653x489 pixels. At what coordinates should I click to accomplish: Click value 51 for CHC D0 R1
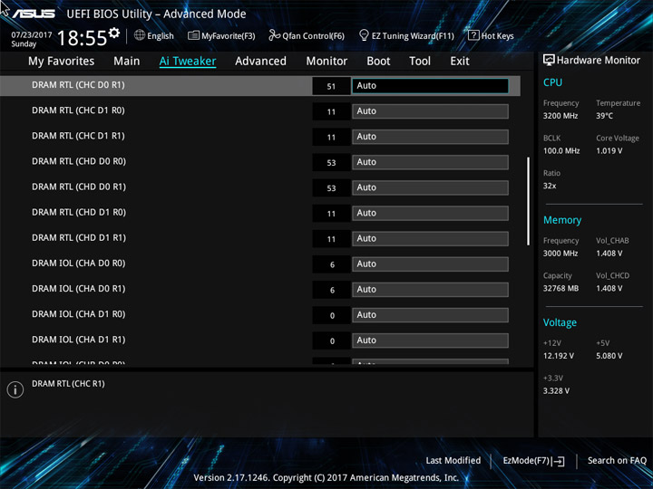point(331,87)
